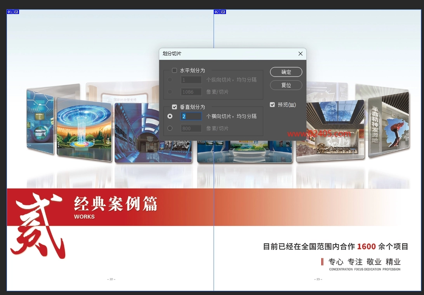This screenshot has height=295, width=424.
Task: Uncheck the 垂直划分为 checkbox
Action: [174, 107]
